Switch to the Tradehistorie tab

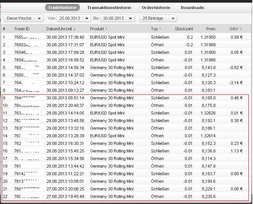pyautogui.click(x=62, y=8)
